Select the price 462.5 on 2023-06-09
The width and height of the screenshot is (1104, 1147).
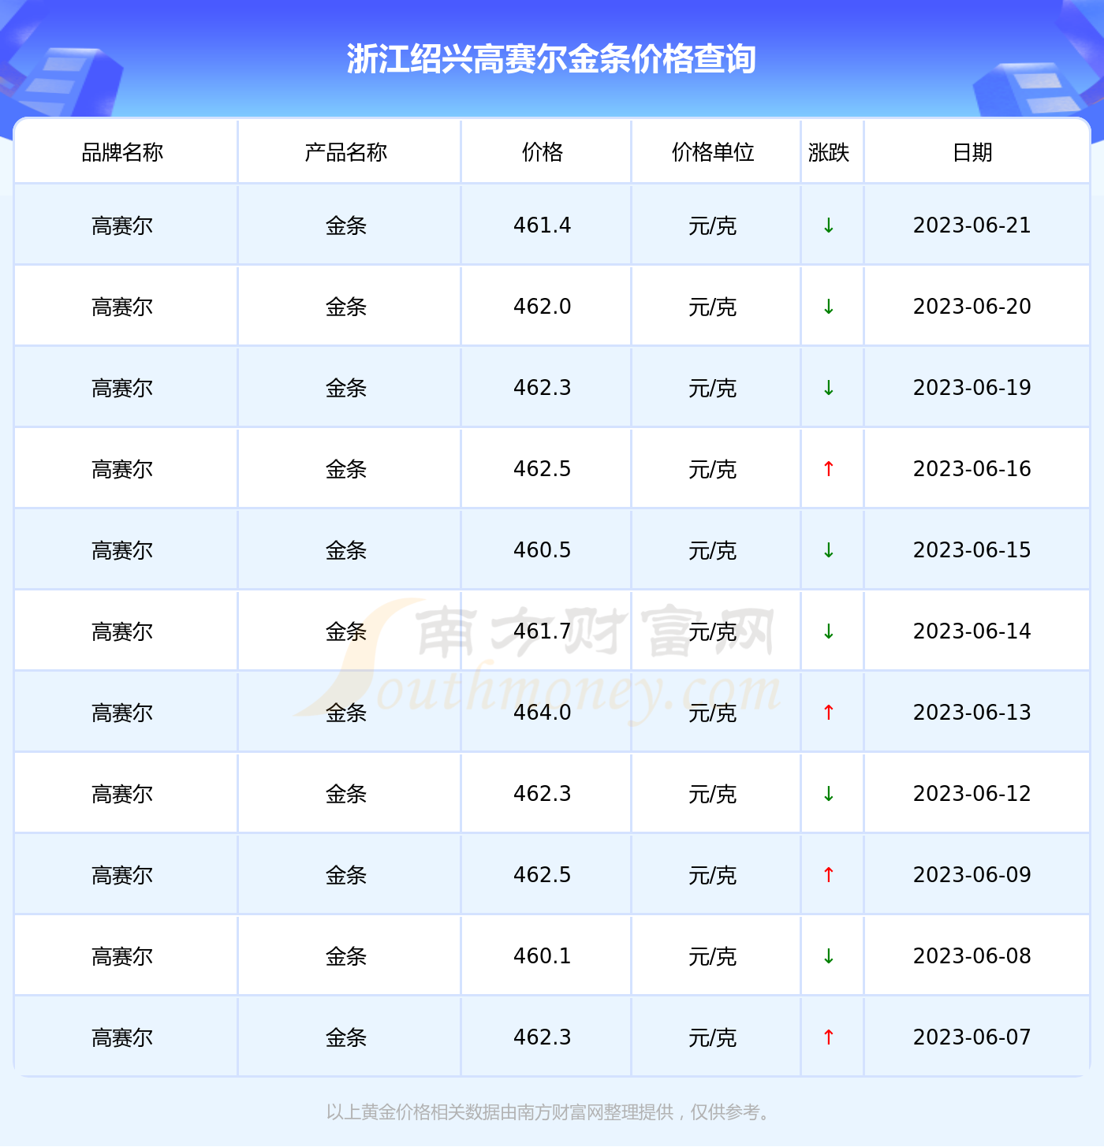[543, 875]
